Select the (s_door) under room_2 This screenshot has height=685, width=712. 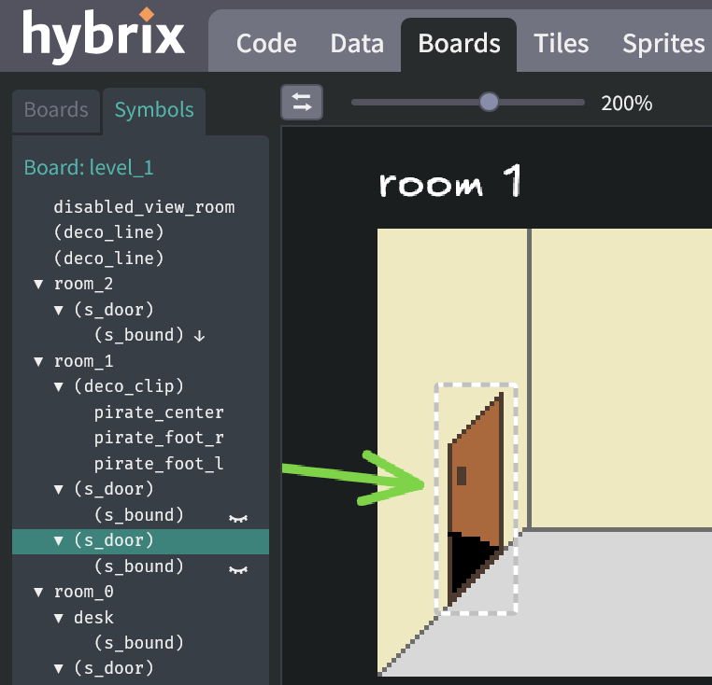point(114,310)
